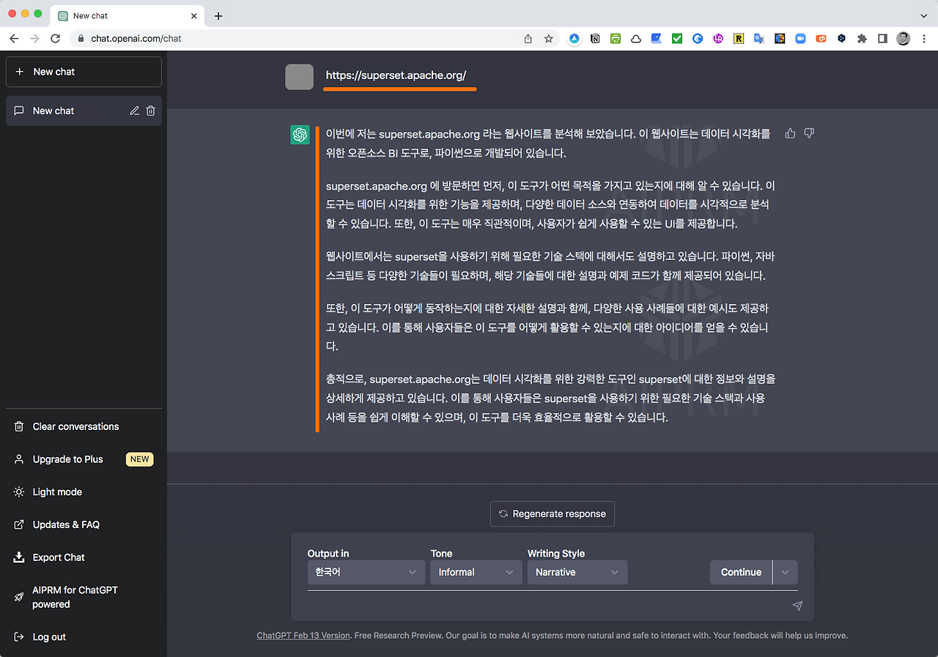This screenshot has width=938, height=657.
Task: Open the Output in language dropdown
Action: [366, 572]
